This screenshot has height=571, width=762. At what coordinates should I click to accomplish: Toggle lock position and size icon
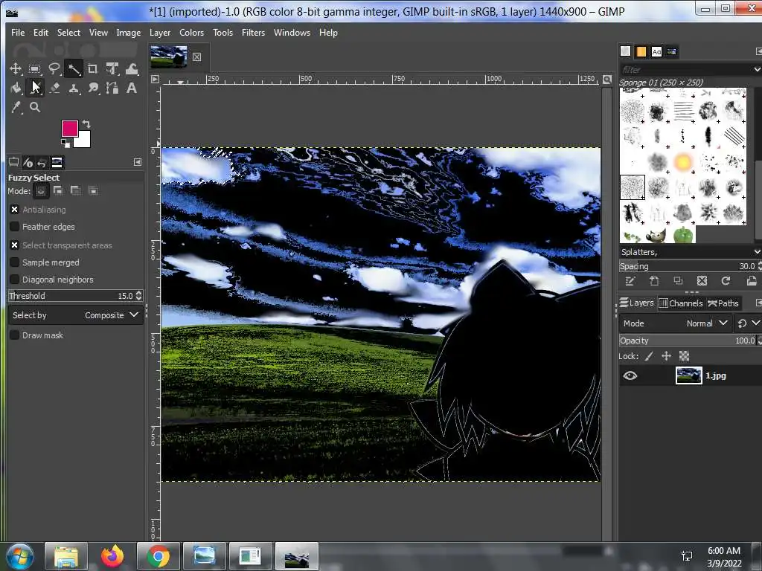pyautogui.click(x=666, y=356)
